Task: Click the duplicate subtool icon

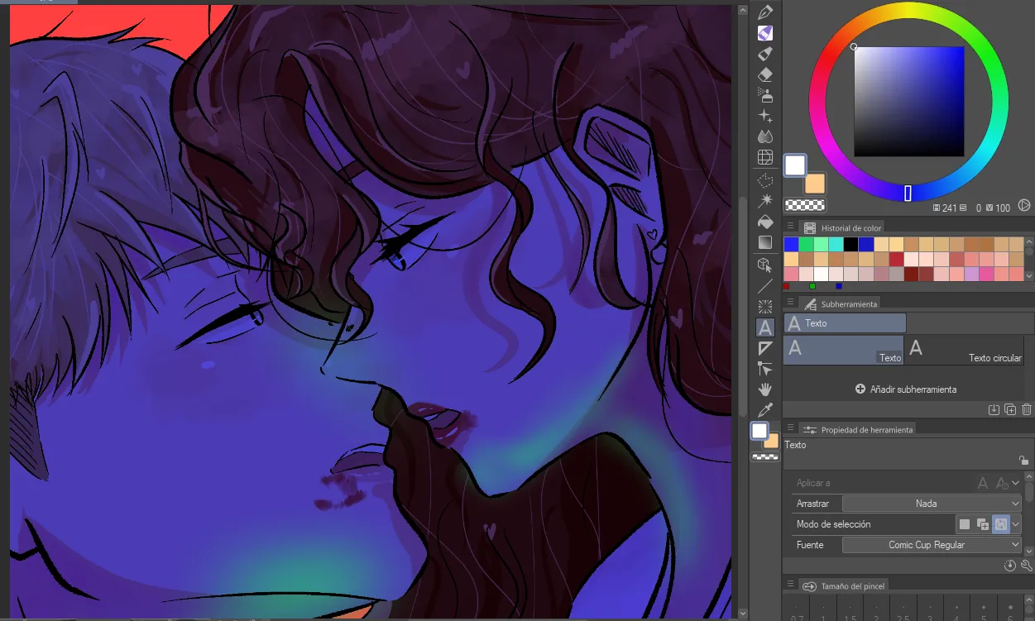Action: [x=1010, y=409]
